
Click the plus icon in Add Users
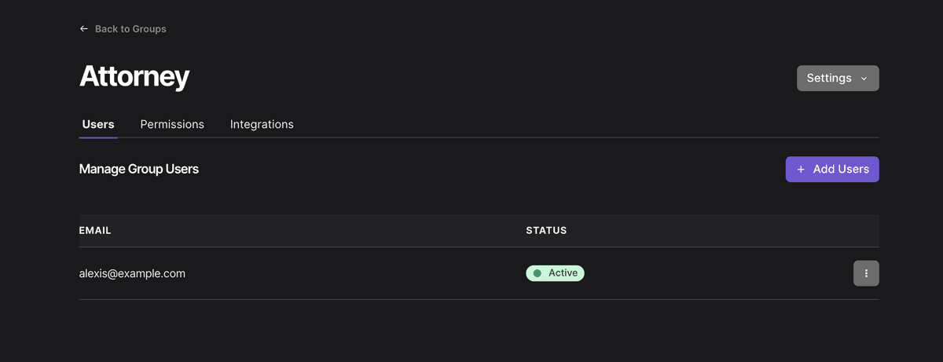tap(801, 170)
